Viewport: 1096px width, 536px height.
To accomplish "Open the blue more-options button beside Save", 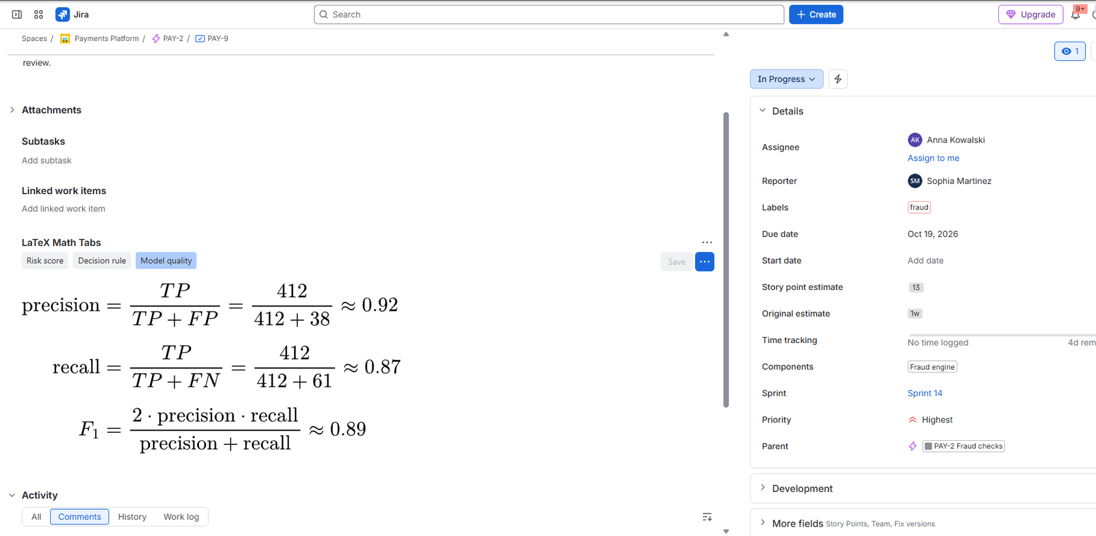I will (705, 261).
